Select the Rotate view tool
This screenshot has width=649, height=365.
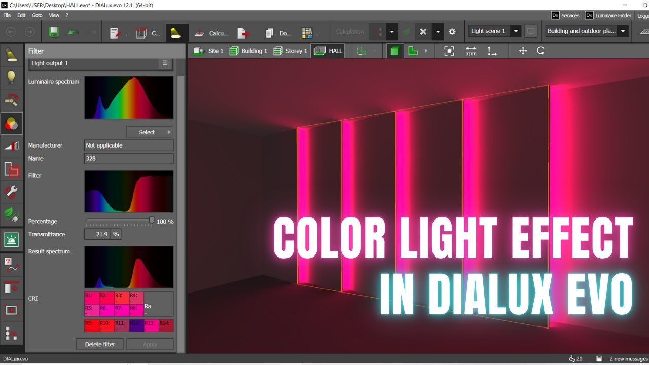pyautogui.click(x=540, y=51)
